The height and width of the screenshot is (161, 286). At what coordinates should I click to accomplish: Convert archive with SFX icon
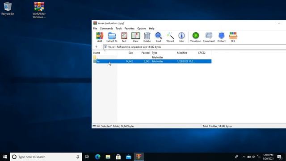[233, 37]
